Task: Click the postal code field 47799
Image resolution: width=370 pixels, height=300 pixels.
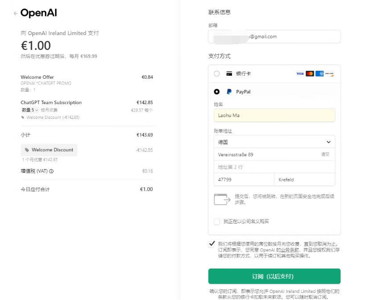Action: [x=244, y=180]
